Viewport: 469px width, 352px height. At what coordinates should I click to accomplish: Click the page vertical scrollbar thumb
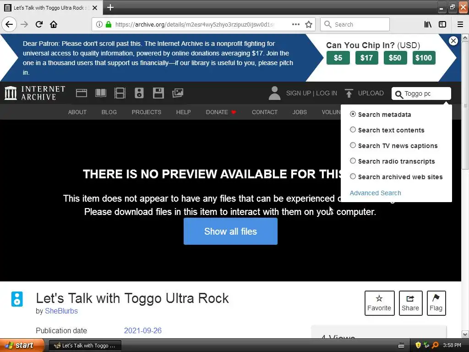click(465, 105)
